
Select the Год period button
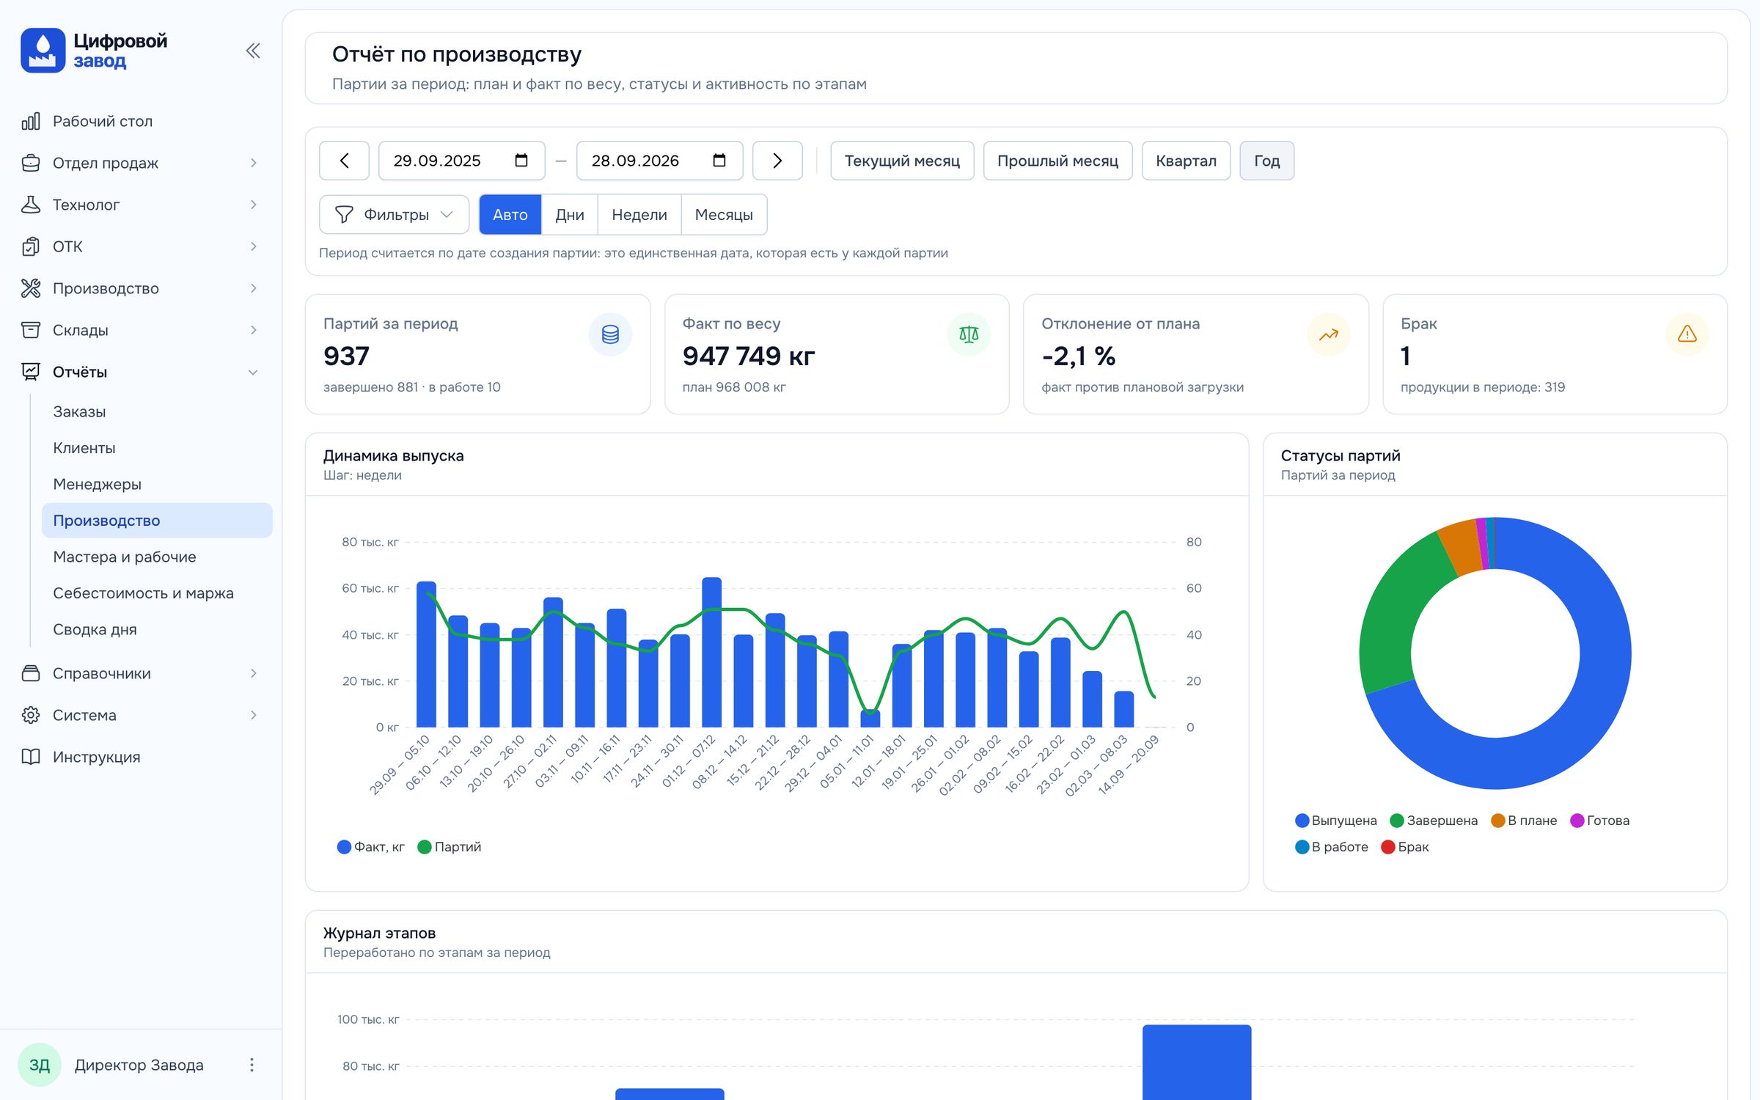point(1266,161)
